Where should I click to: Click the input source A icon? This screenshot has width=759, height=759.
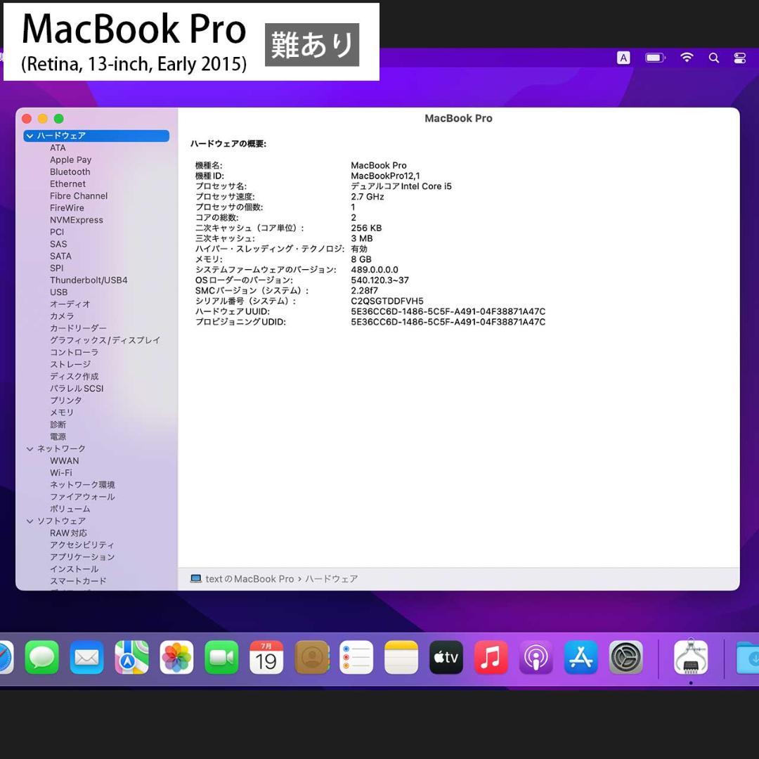pos(623,58)
